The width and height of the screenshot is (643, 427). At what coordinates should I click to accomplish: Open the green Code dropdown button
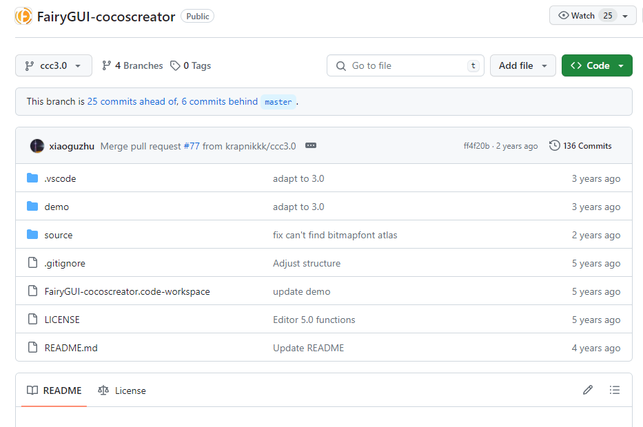[597, 65]
